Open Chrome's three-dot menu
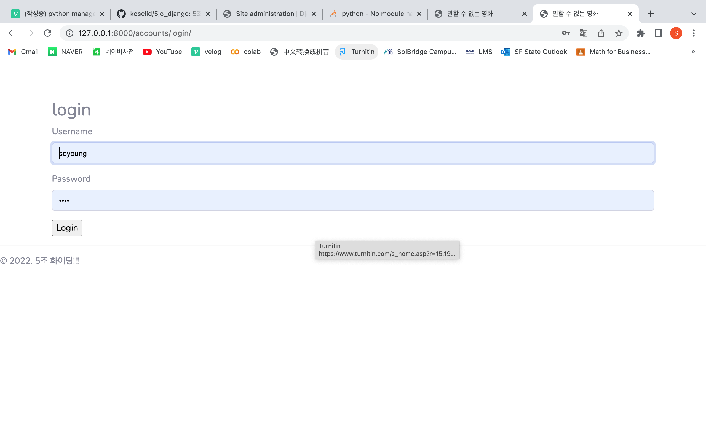Image resolution: width=706 pixels, height=441 pixels. [x=694, y=33]
